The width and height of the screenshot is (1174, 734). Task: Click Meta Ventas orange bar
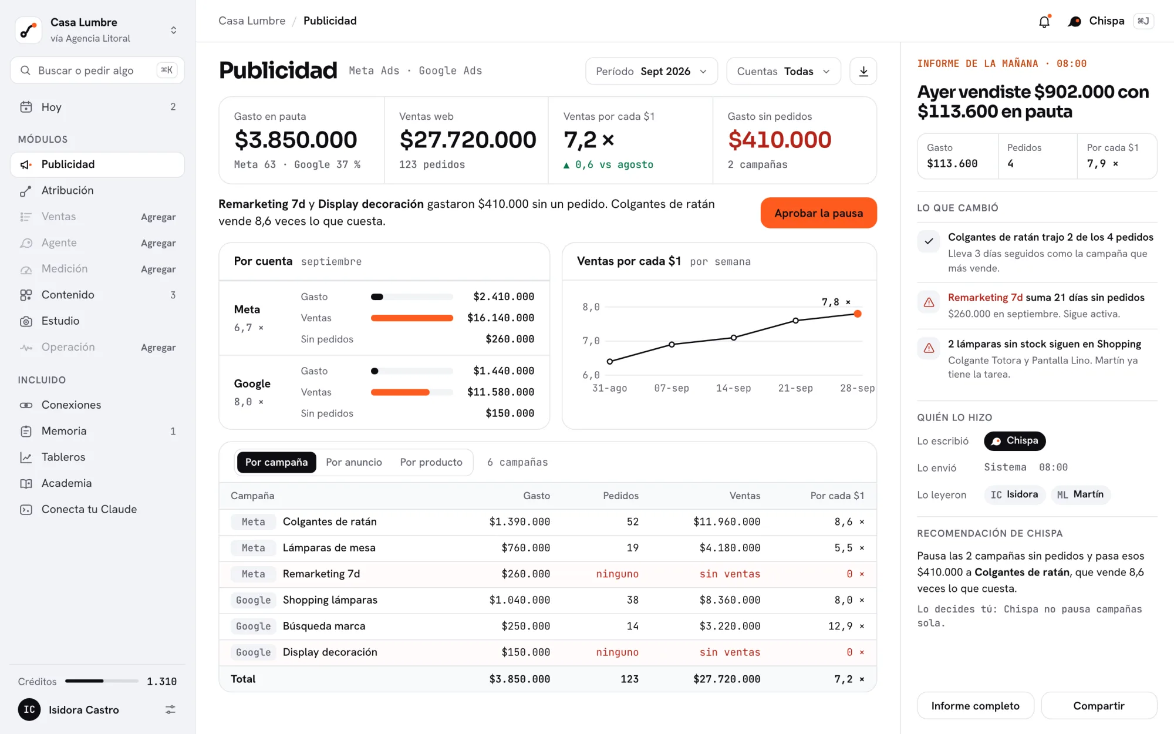pos(412,318)
